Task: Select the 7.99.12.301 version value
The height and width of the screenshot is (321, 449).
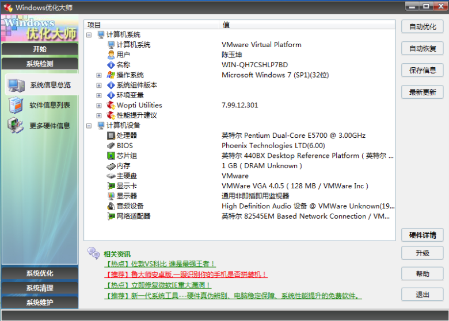Action: pyautogui.click(x=239, y=105)
